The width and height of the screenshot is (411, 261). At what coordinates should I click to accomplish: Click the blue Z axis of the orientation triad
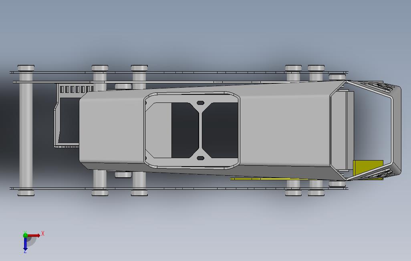tap(25, 243)
